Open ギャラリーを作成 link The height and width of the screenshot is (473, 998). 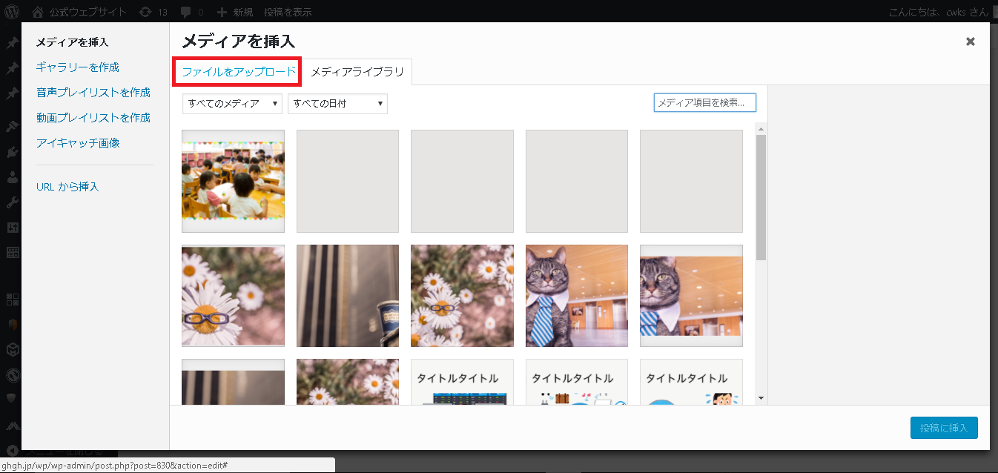(x=78, y=67)
